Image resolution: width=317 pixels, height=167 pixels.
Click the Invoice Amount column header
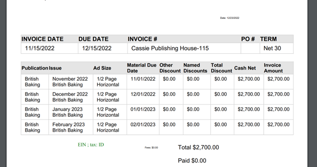[273, 68]
